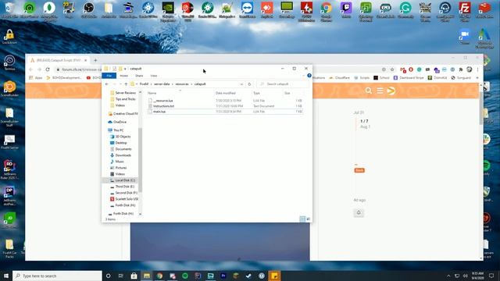Select the __resource.lua file
Image resolution: width=500 pixels, height=281 pixels.
tap(163, 101)
